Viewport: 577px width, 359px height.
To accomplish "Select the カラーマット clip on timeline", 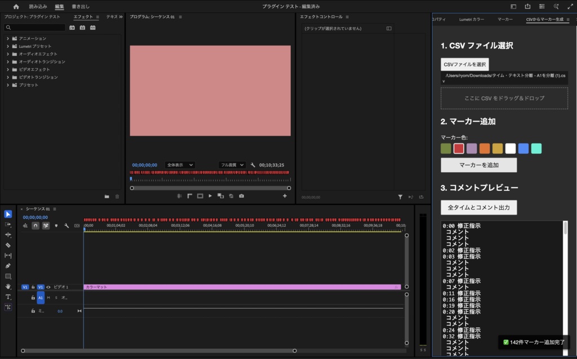I will click(242, 287).
